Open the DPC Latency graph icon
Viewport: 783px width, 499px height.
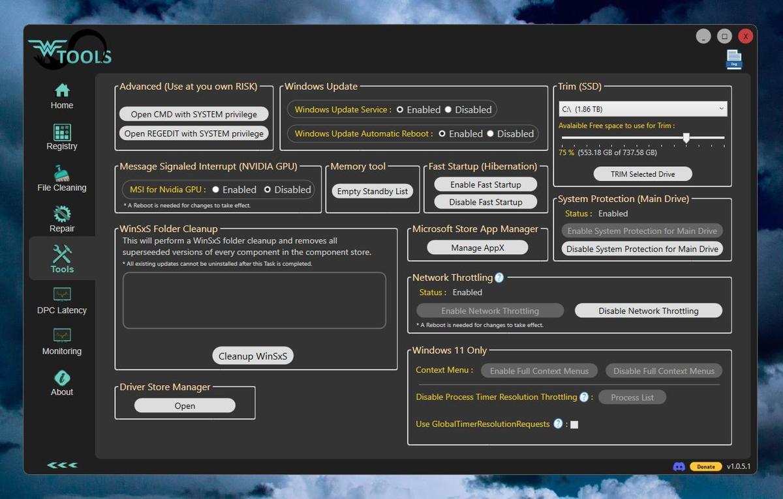point(62,295)
